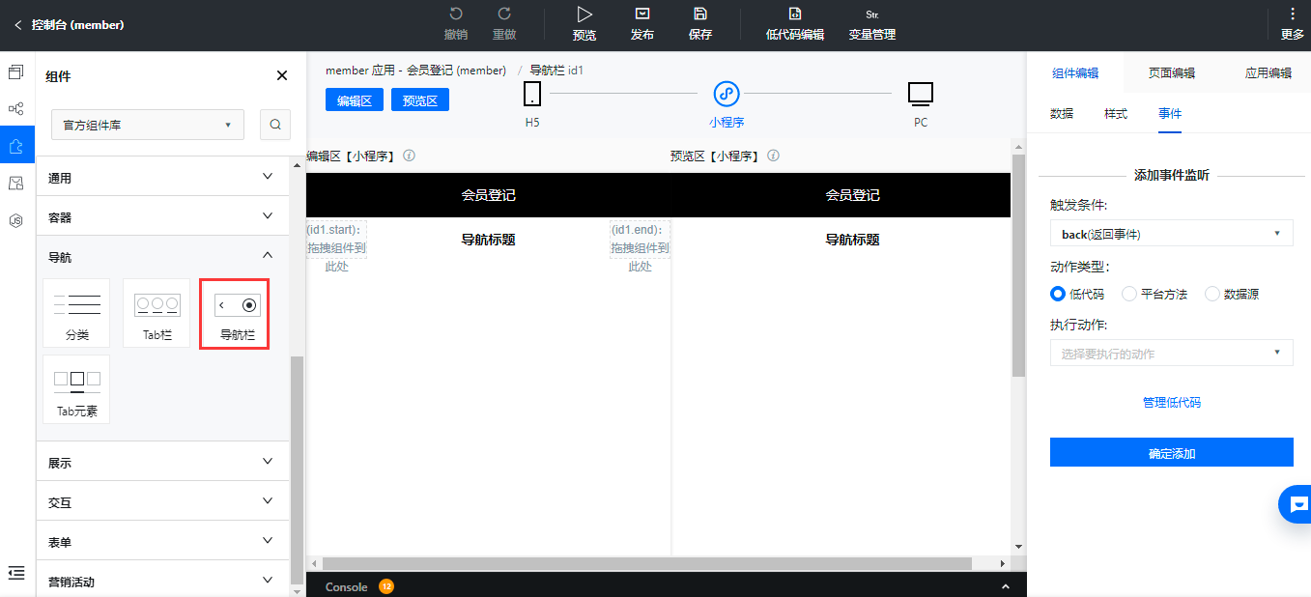Switch to the 组件编辑 tab
1311x597 pixels.
click(x=1074, y=72)
